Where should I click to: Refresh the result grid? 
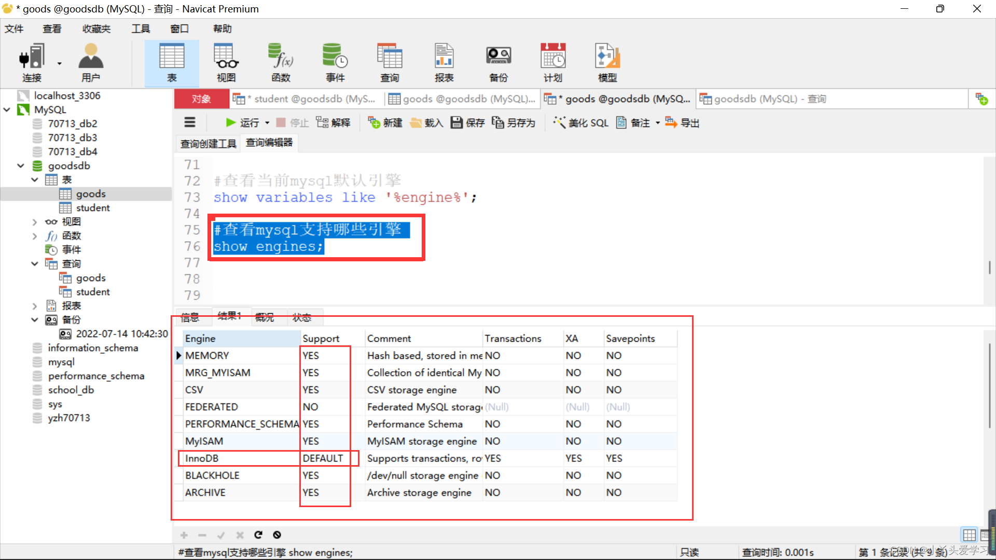[x=258, y=535]
